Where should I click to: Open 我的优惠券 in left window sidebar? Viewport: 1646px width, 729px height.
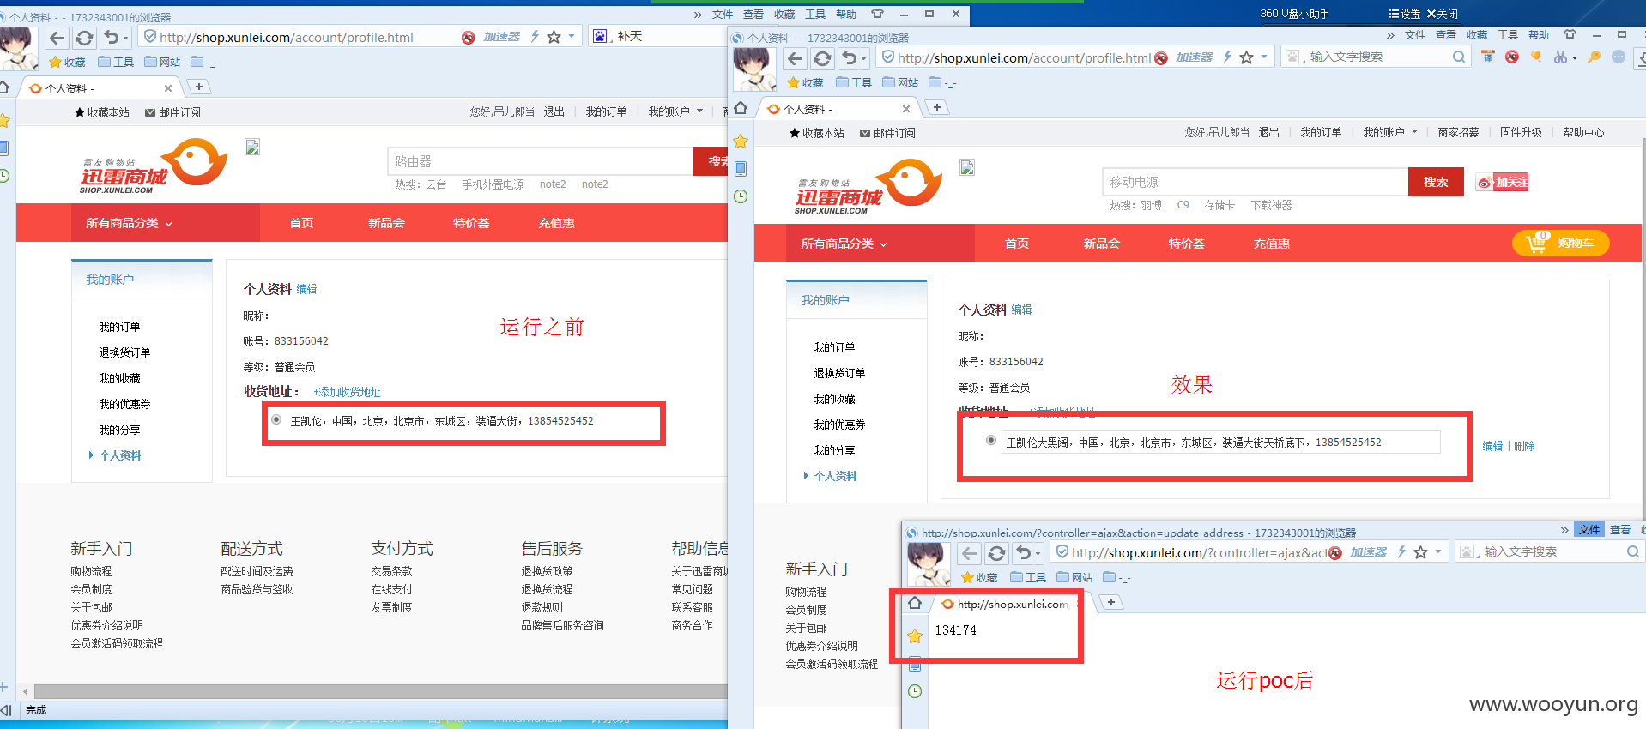(x=124, y=404)
